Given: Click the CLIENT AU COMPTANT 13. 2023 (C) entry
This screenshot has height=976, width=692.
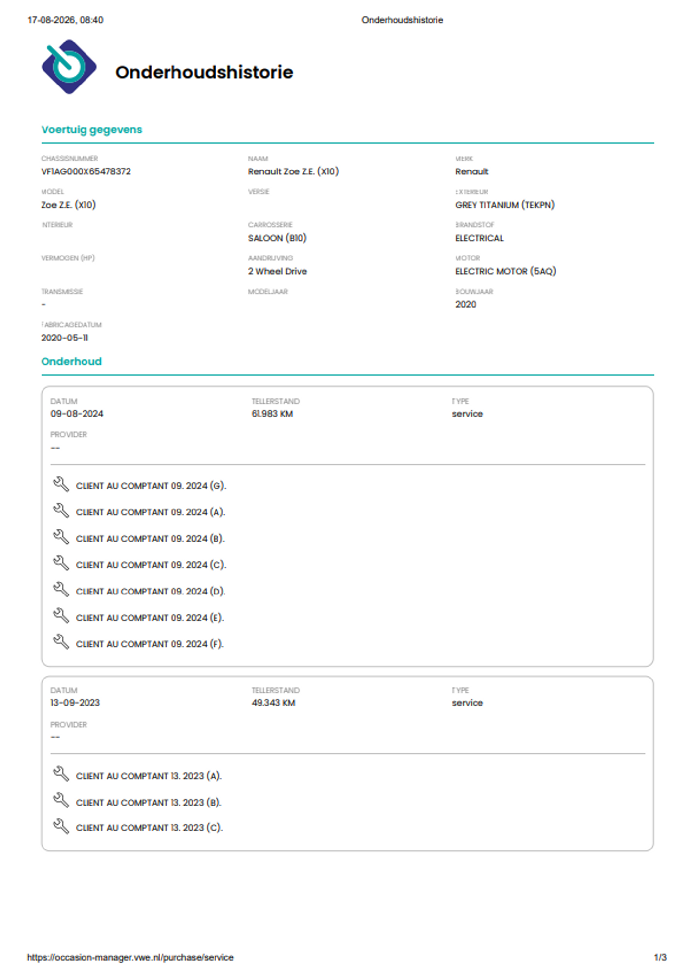Looking at the screenshot, I should 149,828.
